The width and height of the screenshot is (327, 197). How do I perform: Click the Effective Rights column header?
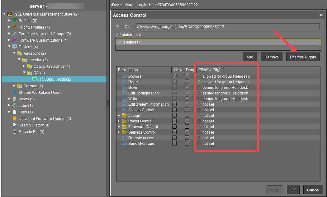point(211,70)
